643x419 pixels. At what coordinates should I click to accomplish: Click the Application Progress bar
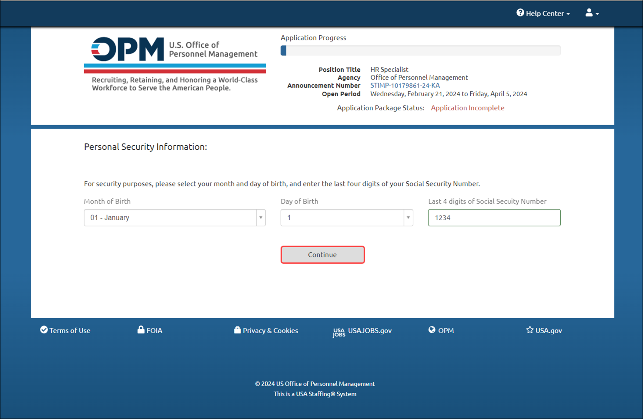point(421,51)
